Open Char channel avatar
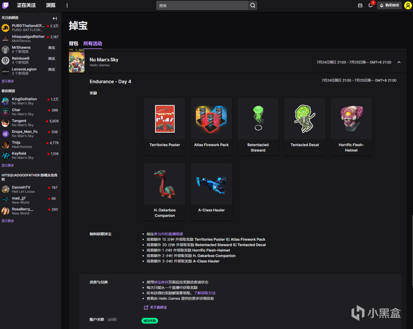This screenshot has height=329, width=413. pyautogui.click(x=5, y=112)
